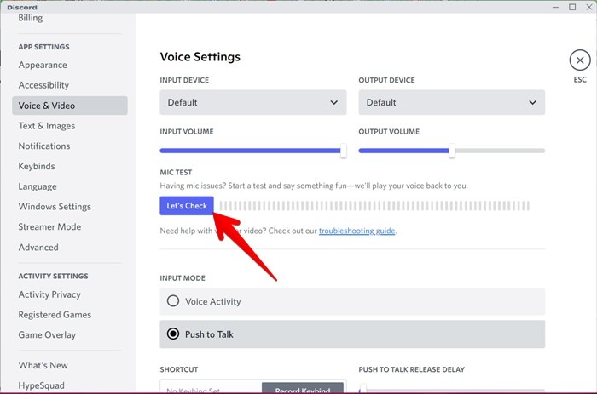
Task: Close the Discord window
Action: click(588, 7)
